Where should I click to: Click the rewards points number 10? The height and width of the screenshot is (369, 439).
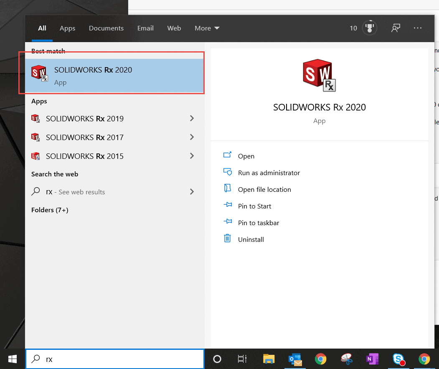(353, 28)
